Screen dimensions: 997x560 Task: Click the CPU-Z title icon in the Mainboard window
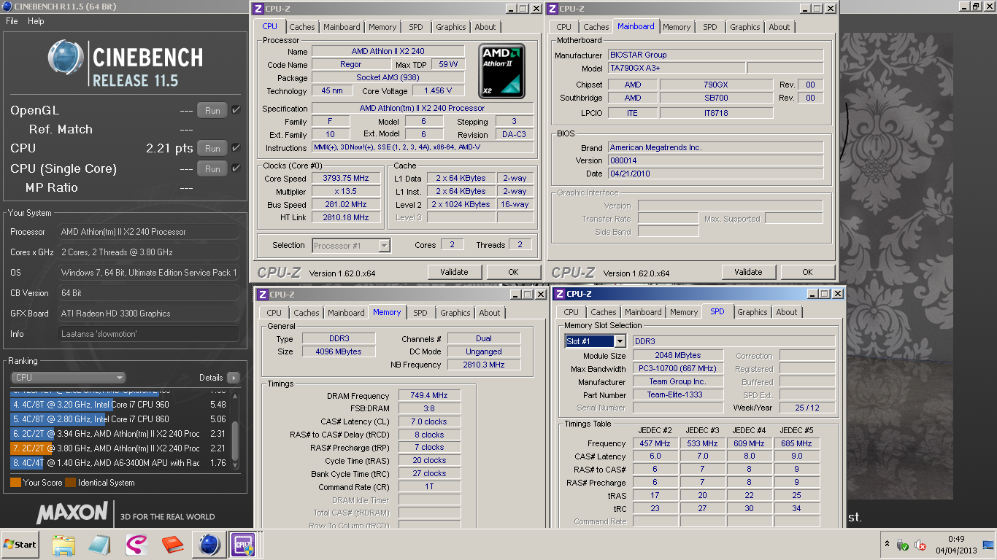pos(553,9)
